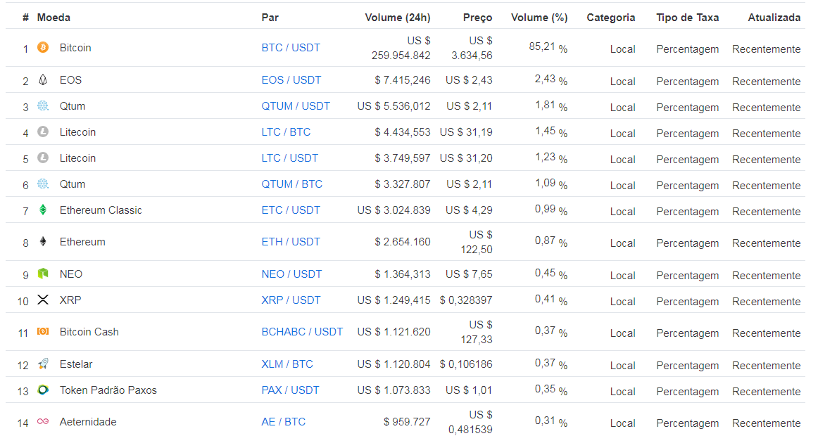Click the 0,45 % volume share
The image size is (837, 436).
(551, 274)
